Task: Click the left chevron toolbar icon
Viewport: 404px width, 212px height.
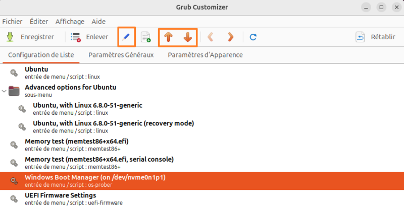Action: point(210,37)
